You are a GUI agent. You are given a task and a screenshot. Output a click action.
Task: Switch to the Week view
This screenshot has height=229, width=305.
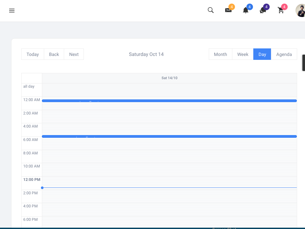tap(243, 54)
